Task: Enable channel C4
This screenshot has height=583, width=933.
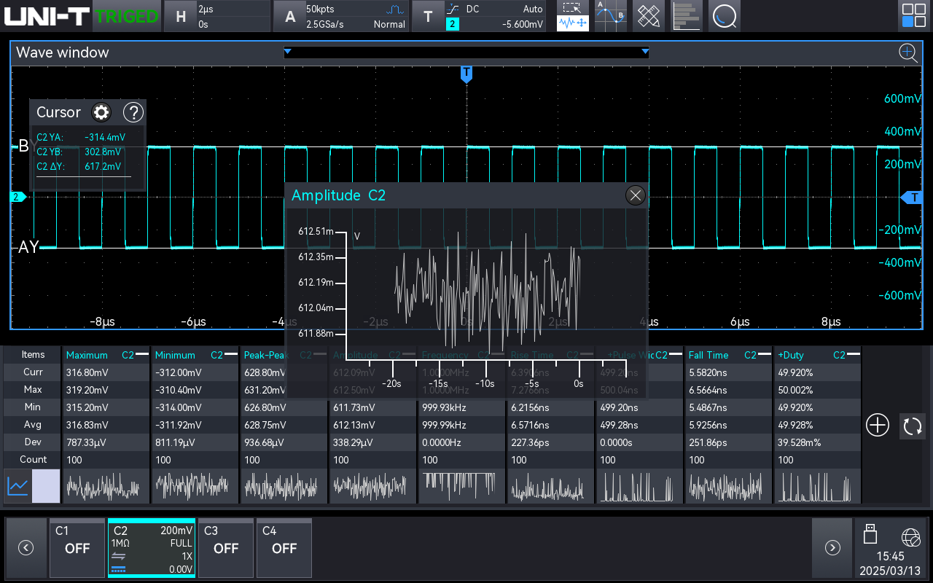Action: coord(284,548)
